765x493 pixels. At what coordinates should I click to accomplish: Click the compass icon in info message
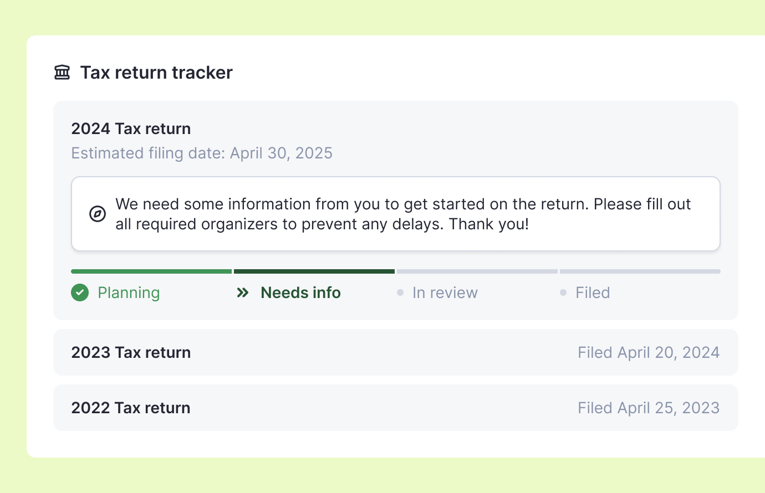98,214
